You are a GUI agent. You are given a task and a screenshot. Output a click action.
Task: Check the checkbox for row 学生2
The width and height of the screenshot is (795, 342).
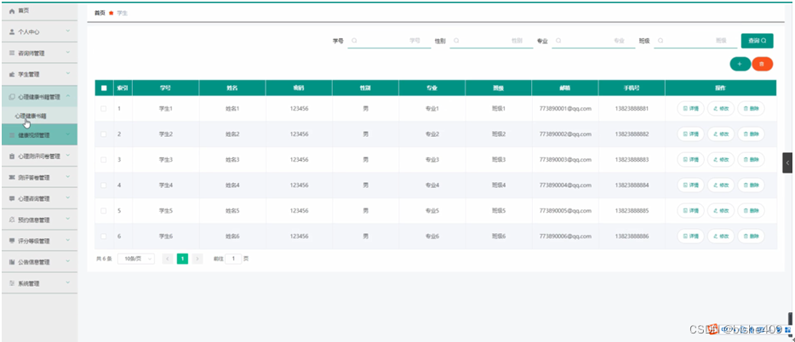(104, 134)
